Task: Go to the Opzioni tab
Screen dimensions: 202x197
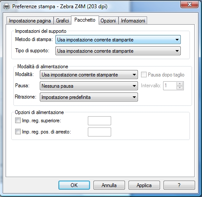Action: click(x=108, y=21)
